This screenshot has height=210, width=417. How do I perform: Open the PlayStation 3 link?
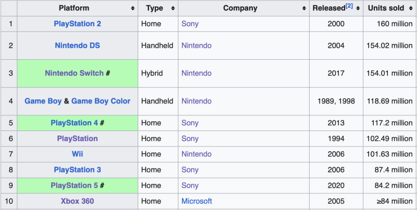[x=77, y=169]
